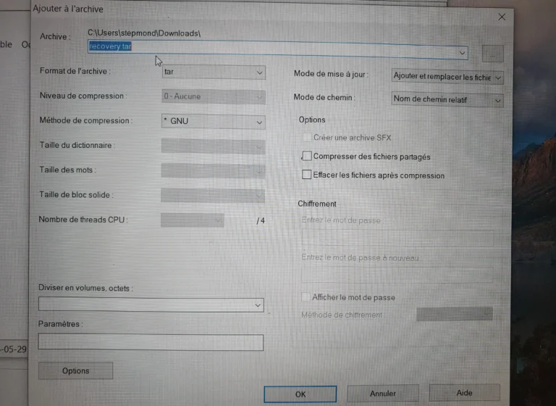Click inside the Paramètres text field
The height and width of the screenshot is (406, 556).
[151, 342]
